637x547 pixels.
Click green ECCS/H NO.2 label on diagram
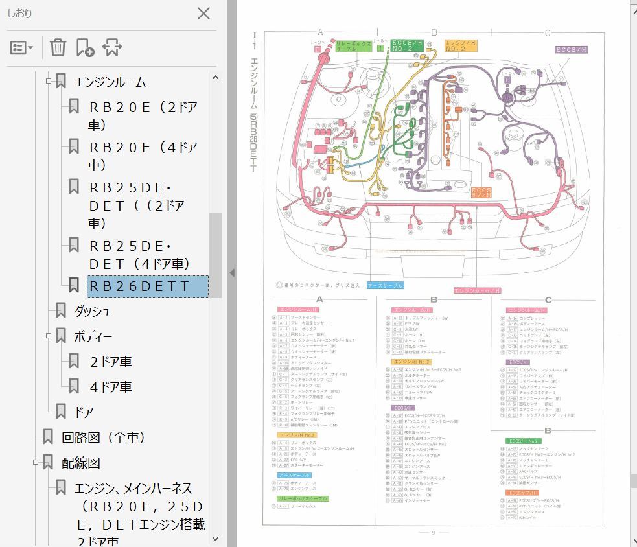pos(407,45)
